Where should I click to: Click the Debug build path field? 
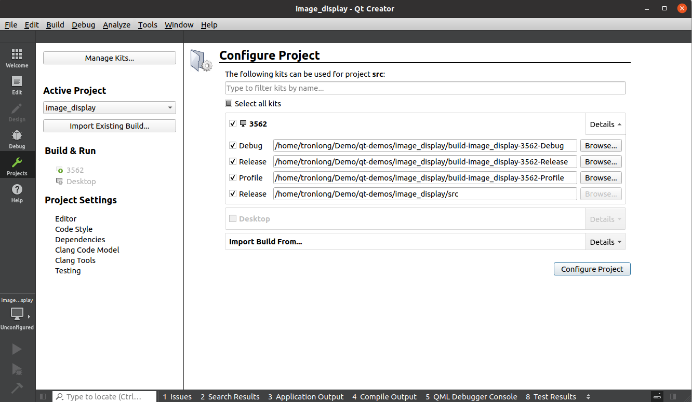click(425, 146)
